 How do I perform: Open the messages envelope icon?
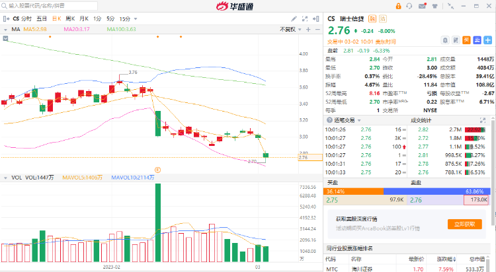point(422,6)
